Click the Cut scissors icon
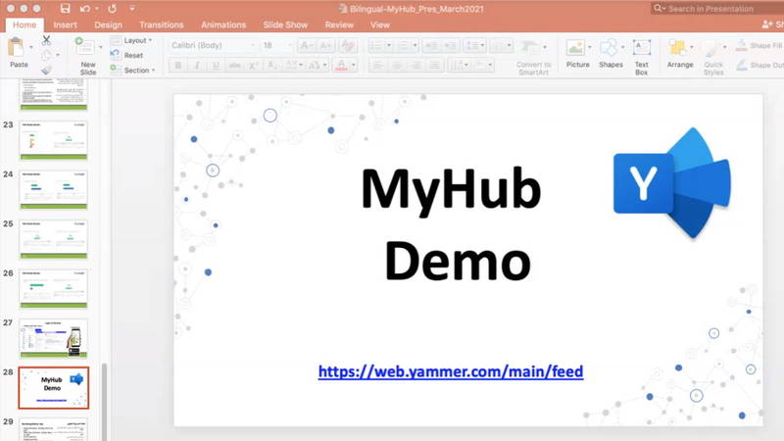784x441 pixels. point(46,41)
